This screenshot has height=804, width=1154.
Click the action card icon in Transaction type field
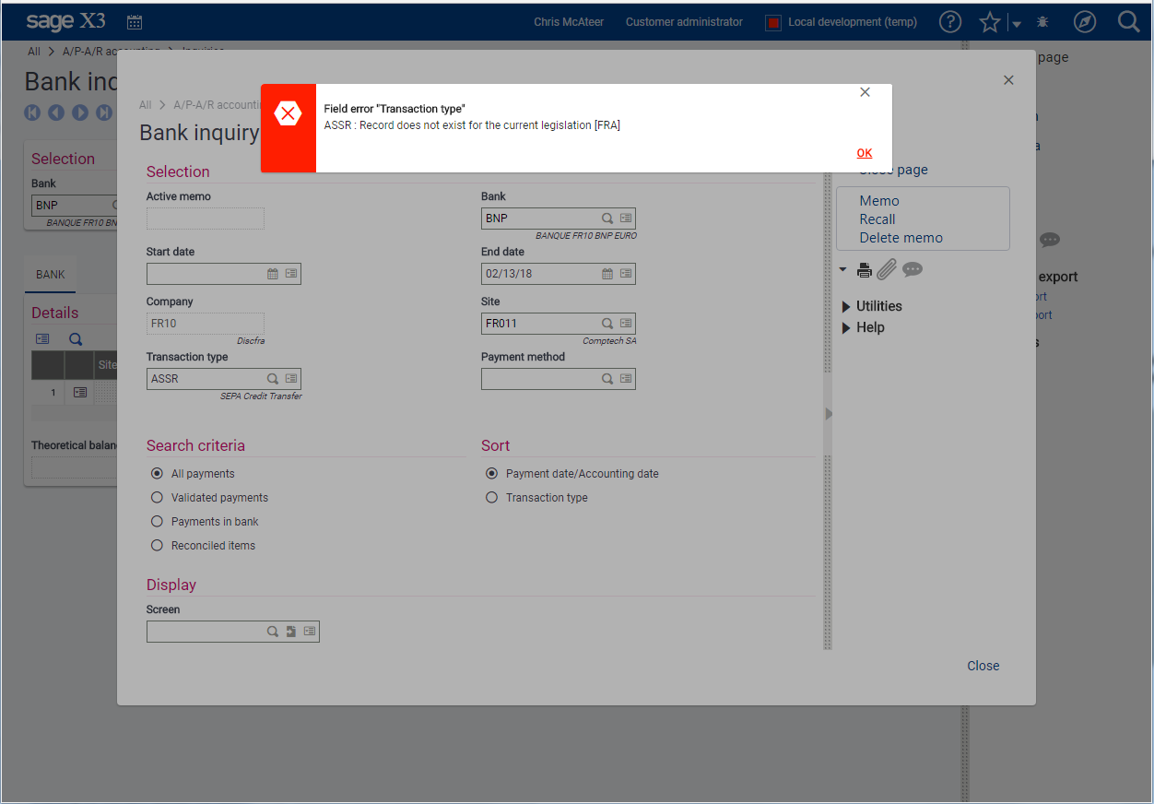(x=291, y=379)
